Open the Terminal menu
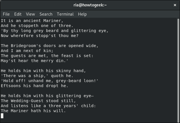This screenshot has height=123, width=180. tap(65, 14)
